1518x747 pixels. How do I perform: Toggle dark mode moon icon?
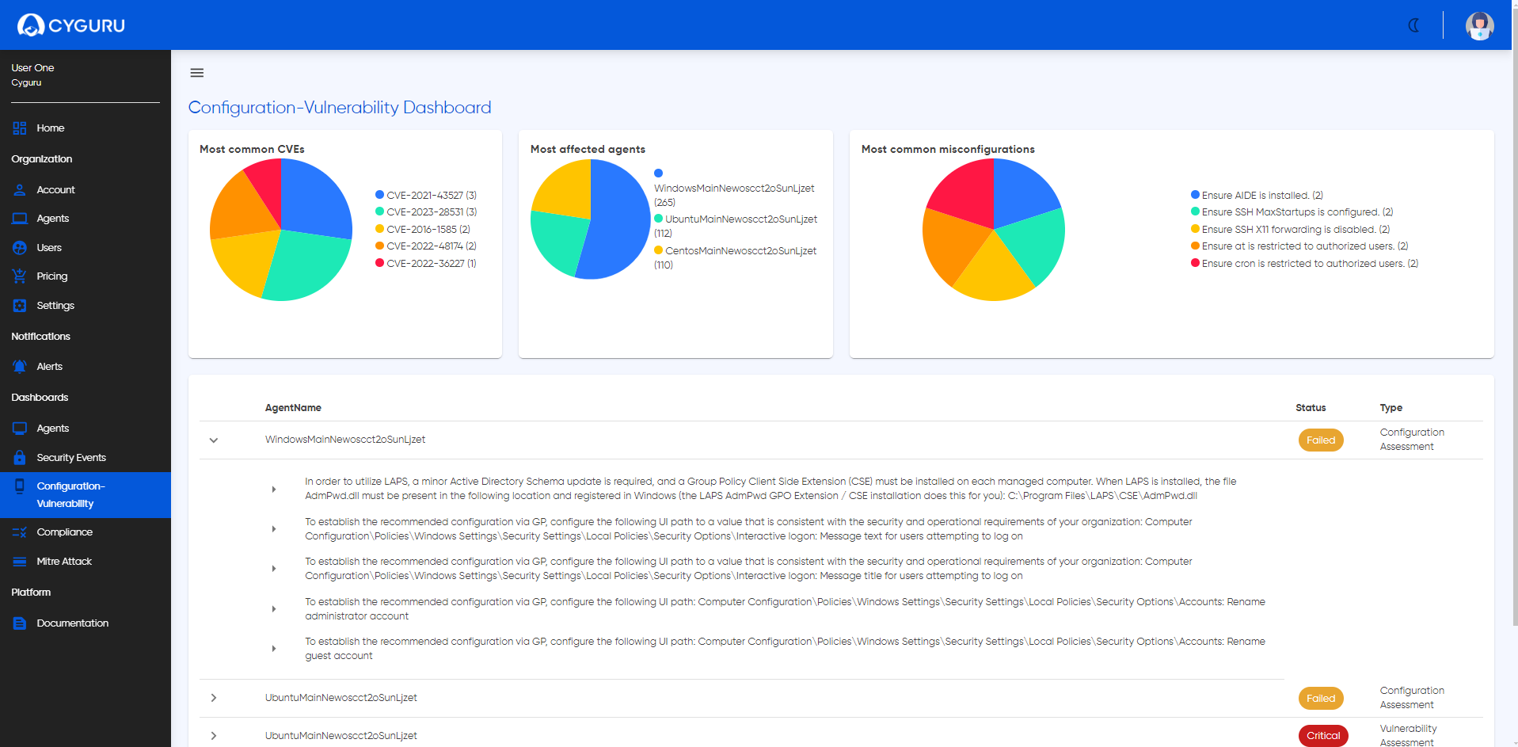coord(1414,25)
